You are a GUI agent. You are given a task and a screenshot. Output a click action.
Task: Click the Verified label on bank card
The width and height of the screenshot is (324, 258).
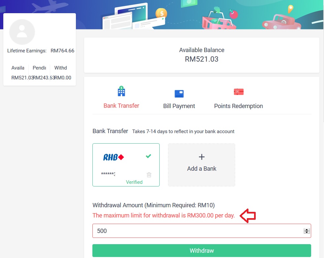click(134, 182)
